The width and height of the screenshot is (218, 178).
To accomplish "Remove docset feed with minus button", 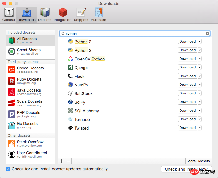I will (68, 161).
